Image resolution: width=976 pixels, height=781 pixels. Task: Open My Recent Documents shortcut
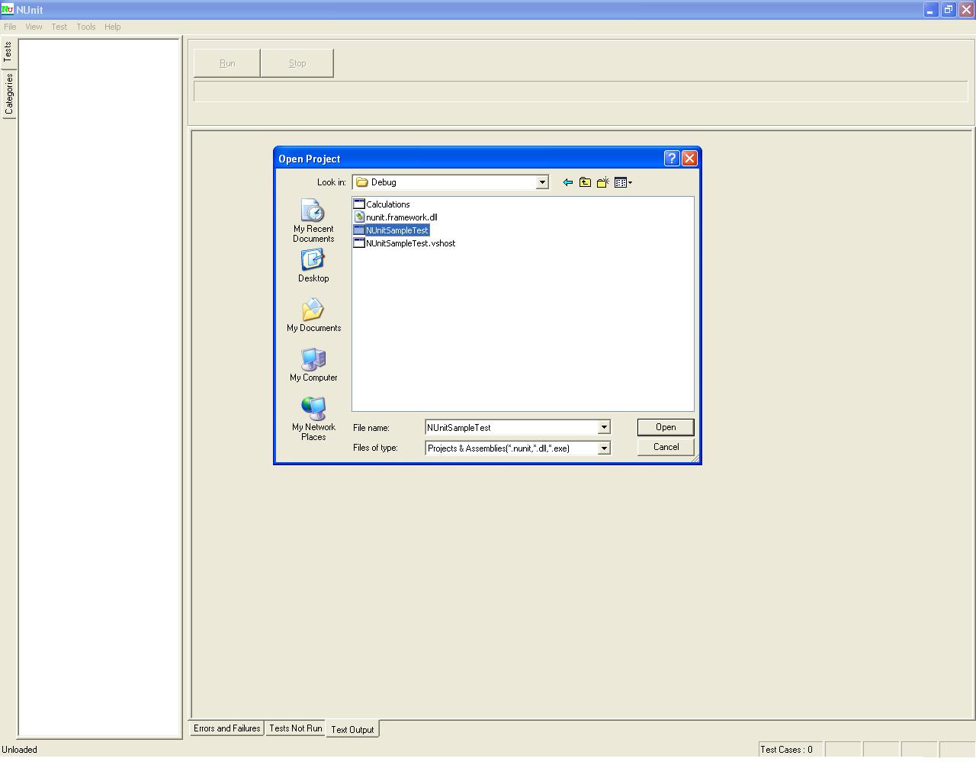click(313, 221)
